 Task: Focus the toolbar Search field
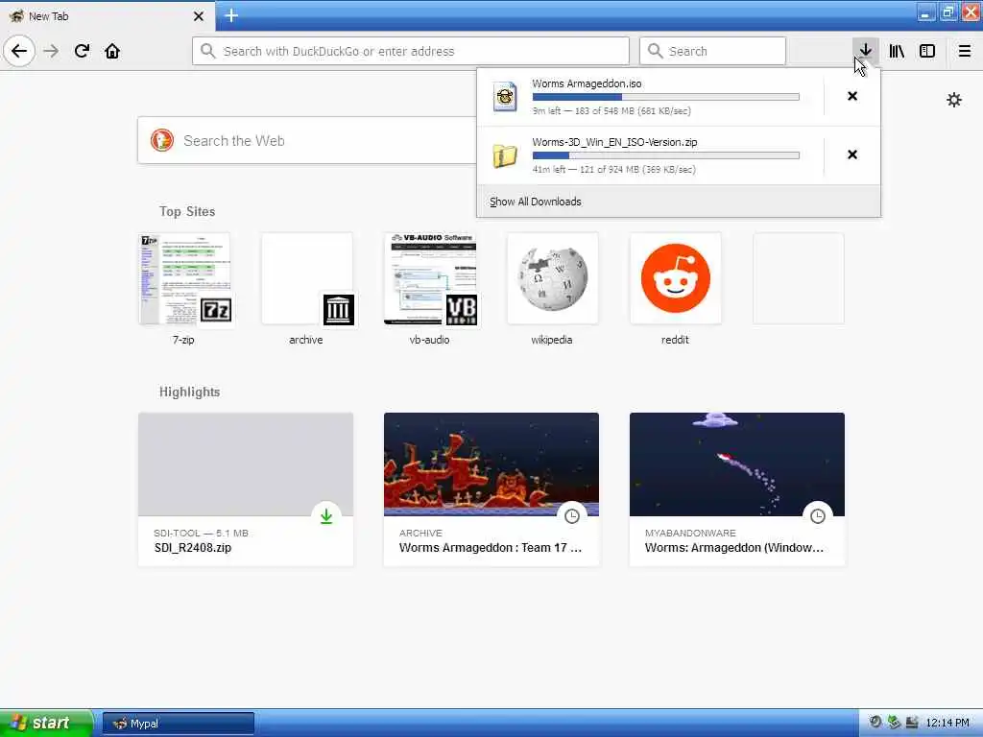coord(712,51)
